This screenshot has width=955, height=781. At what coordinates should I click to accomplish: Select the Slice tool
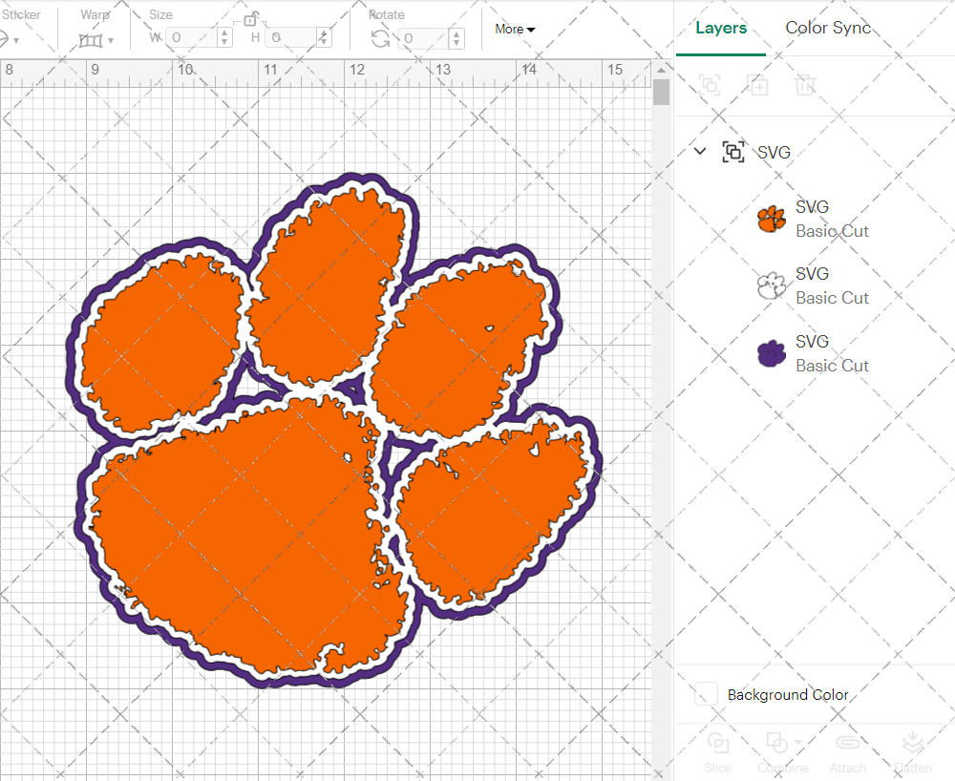coord(718,752)
